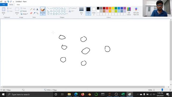Click the Resize button
The height and width of the screenshot is (97, 172).
[23, 11]
